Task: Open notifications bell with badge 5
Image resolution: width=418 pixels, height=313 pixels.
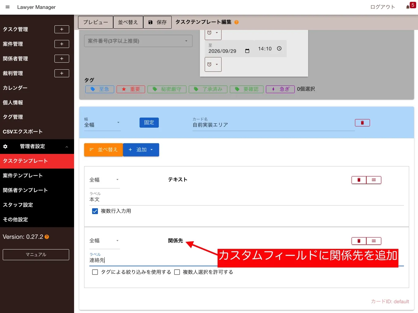Action: pyautogui.click(x=408, y=7)
